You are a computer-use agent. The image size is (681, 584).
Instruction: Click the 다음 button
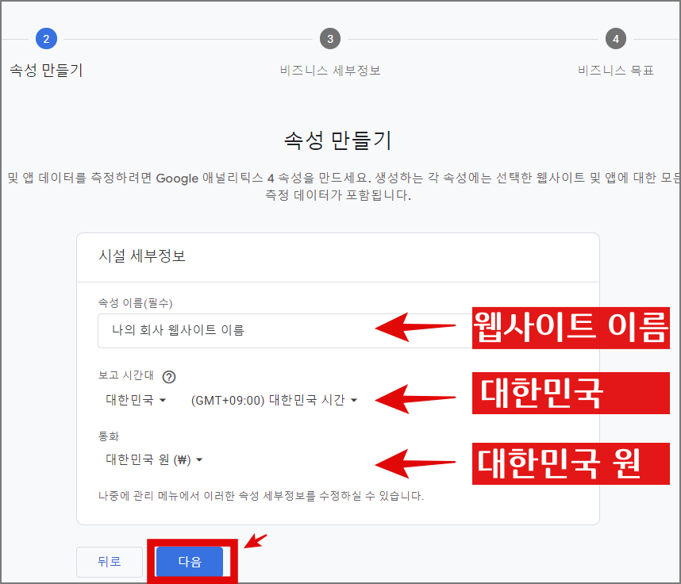[190, 561]
